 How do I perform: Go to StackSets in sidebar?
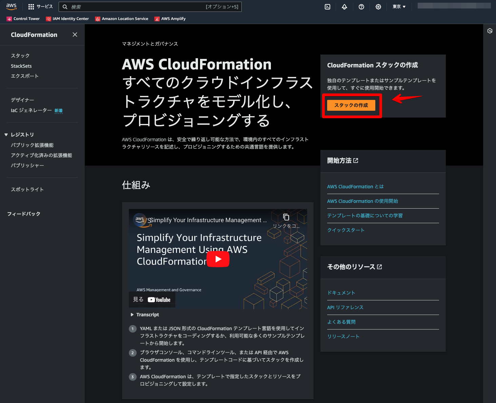(x=21, y=66)
